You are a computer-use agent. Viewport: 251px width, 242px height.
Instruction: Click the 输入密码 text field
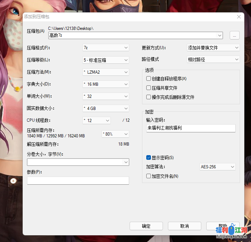191,128
